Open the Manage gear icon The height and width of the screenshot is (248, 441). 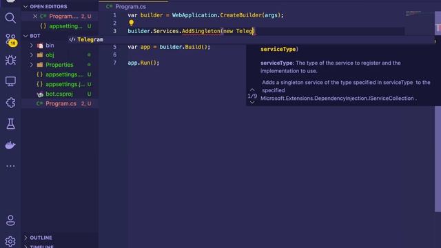pyautogui.click(x=10, y=241)
